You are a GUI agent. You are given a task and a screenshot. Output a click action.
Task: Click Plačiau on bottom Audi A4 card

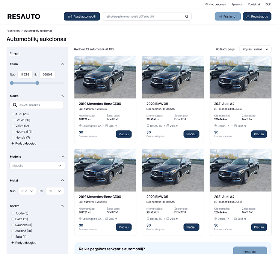point(259,227)
